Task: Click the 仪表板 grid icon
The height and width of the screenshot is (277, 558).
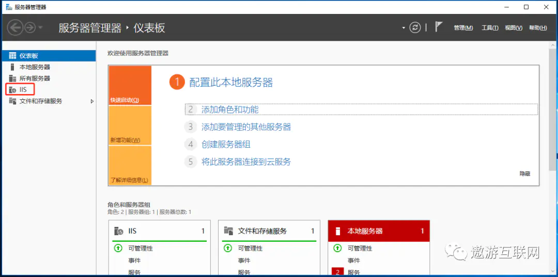Action: 12,55
